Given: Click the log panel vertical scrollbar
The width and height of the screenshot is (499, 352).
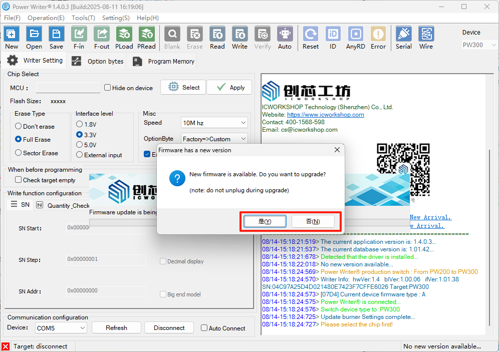Looking at the screenshot, I should [489, 237].
